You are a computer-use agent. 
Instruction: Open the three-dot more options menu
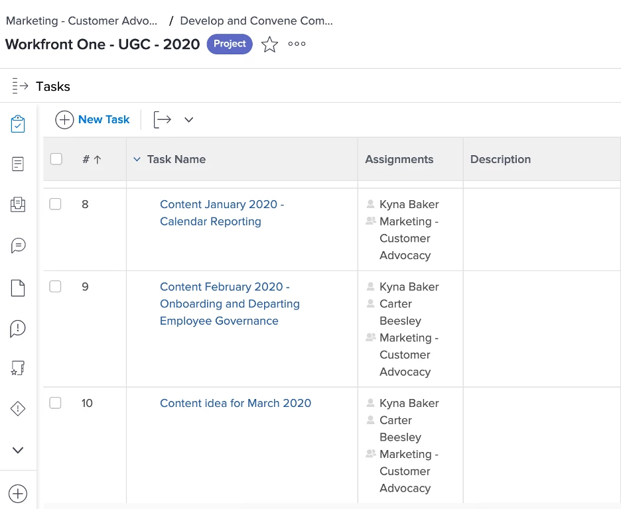297,44
